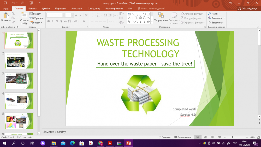Open the File (Файл) tab
This screenshot has width=261, height=147.
pos(5,9)
